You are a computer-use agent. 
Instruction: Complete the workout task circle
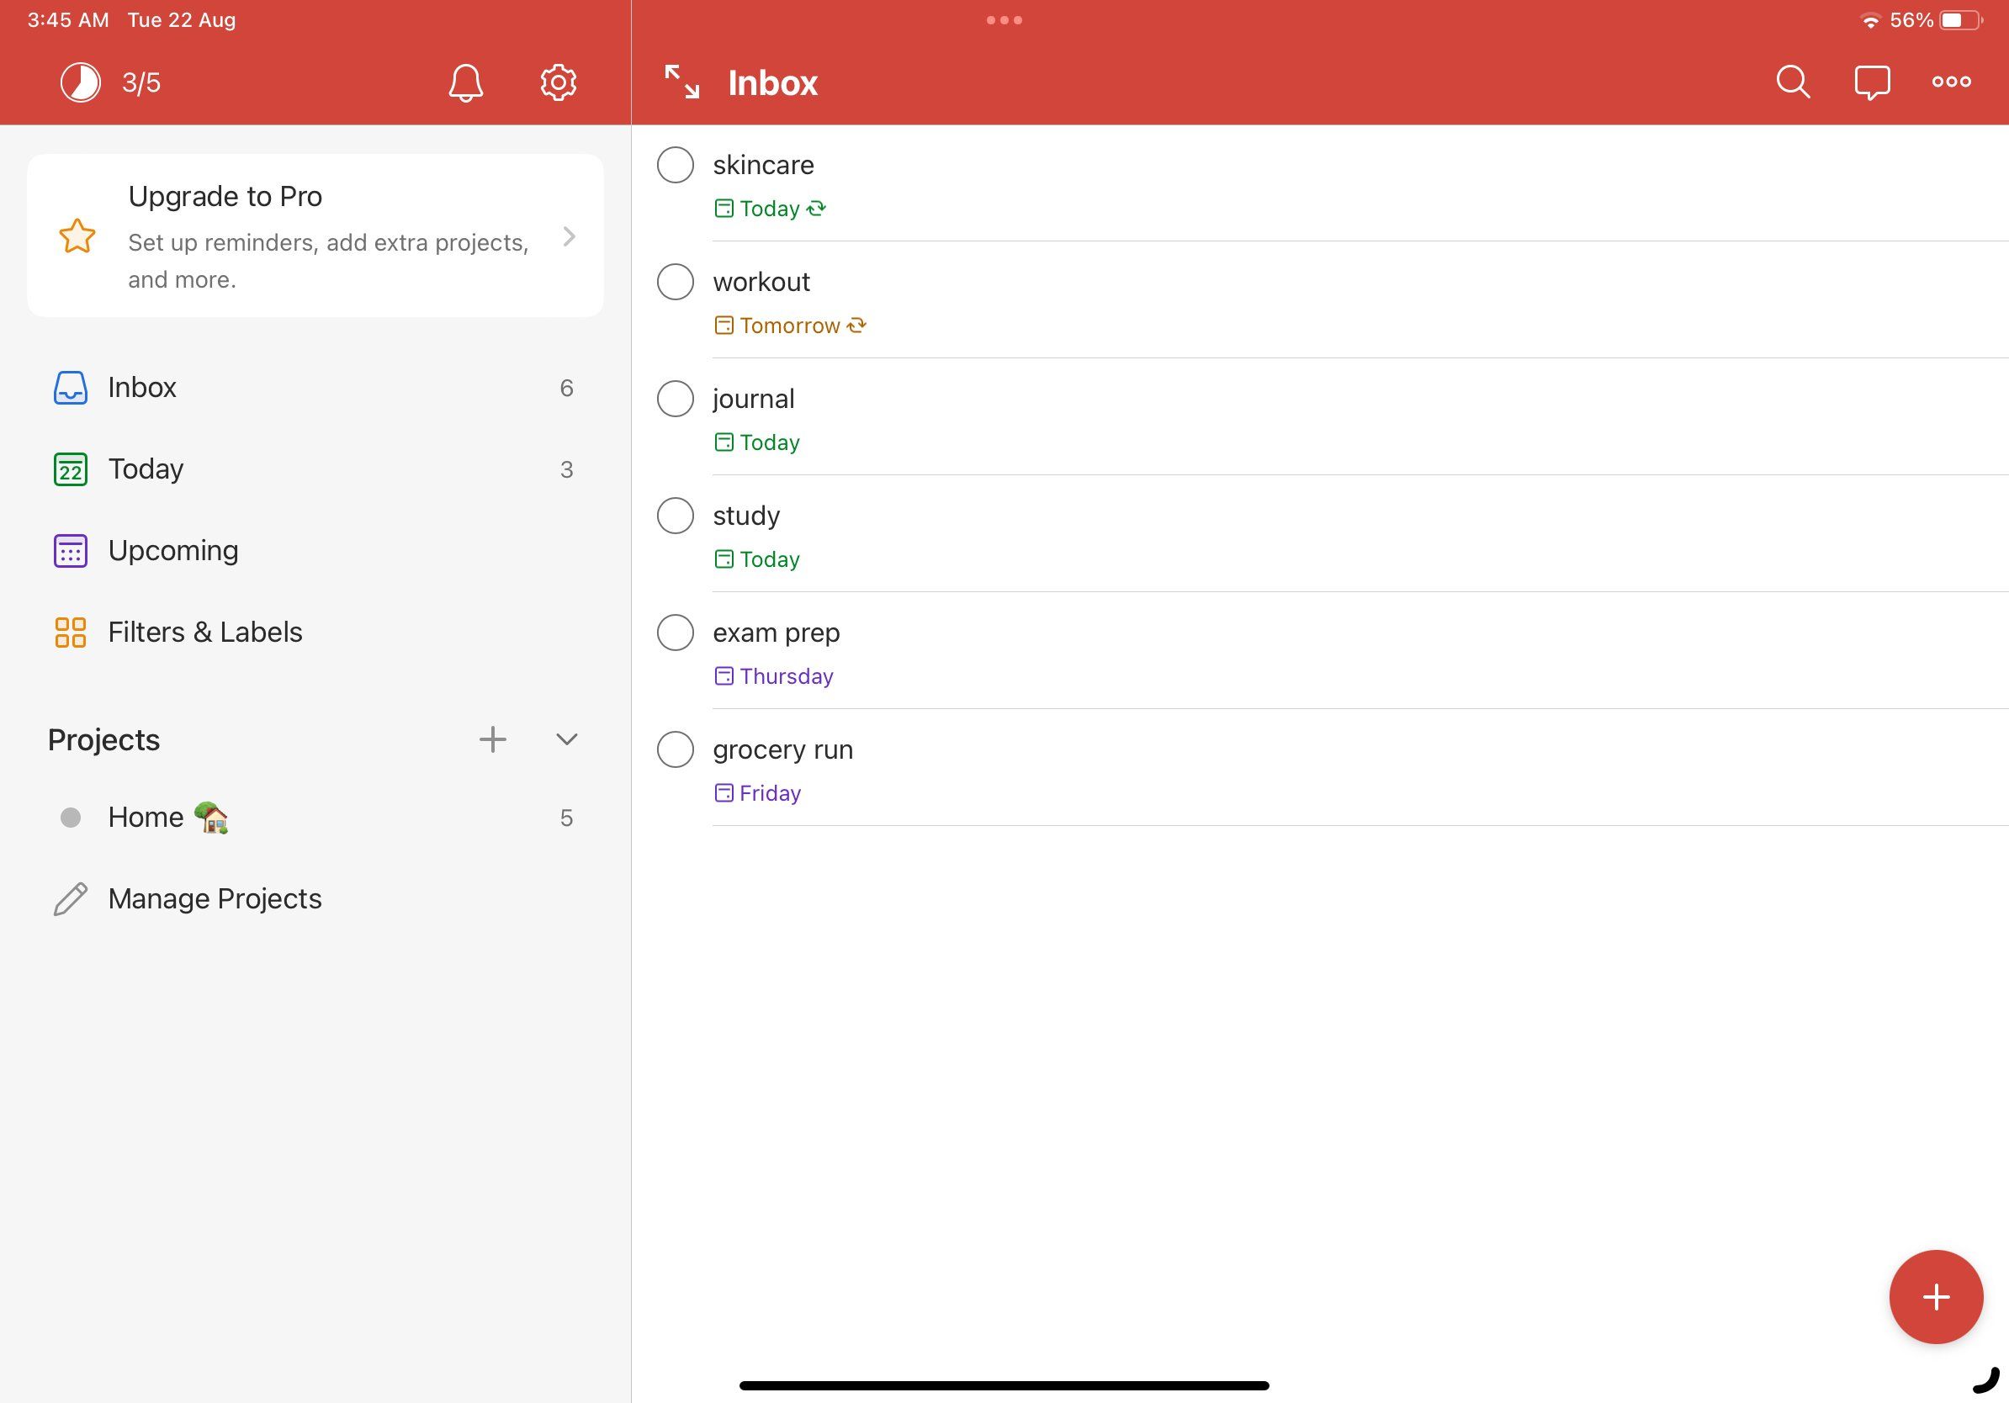pos(675,282)
